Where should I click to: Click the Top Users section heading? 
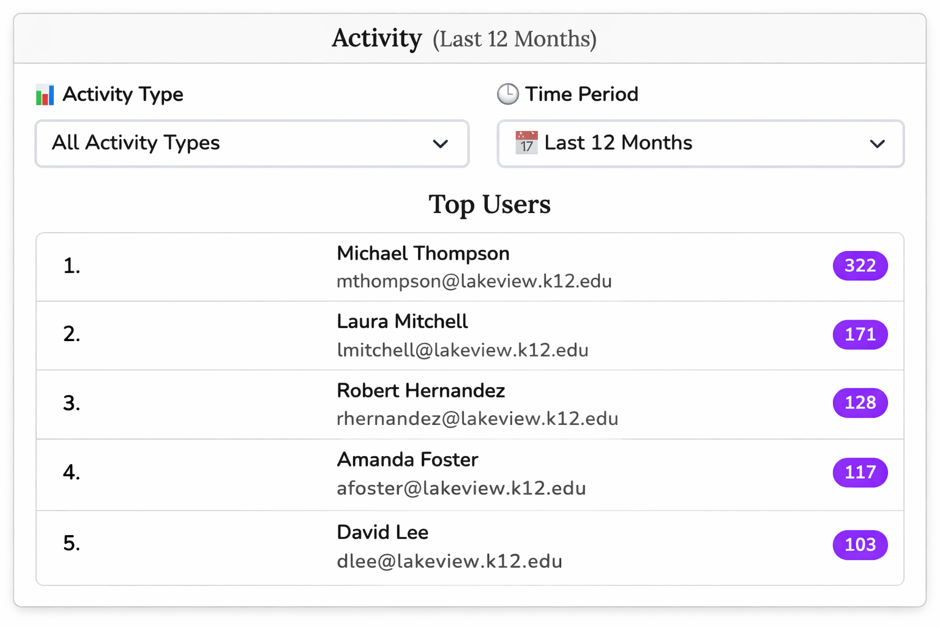tap(490, 205)
